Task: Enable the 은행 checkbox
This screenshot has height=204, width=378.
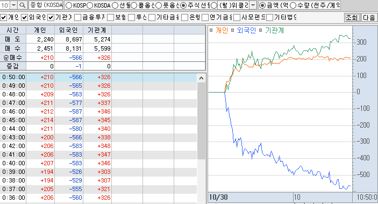Action: [184, 17]
